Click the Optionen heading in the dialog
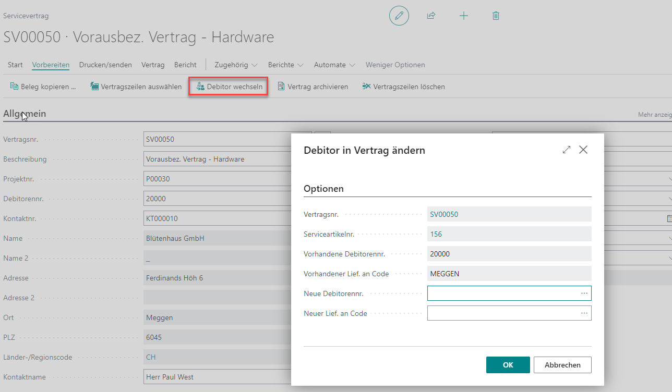672x392 pixels. [323, 189]
